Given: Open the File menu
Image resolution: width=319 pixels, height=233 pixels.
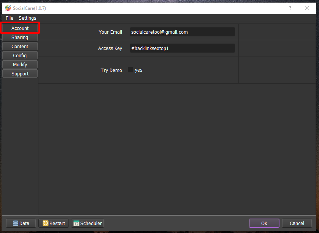Looking at the screenshot, I should point(10,18).
